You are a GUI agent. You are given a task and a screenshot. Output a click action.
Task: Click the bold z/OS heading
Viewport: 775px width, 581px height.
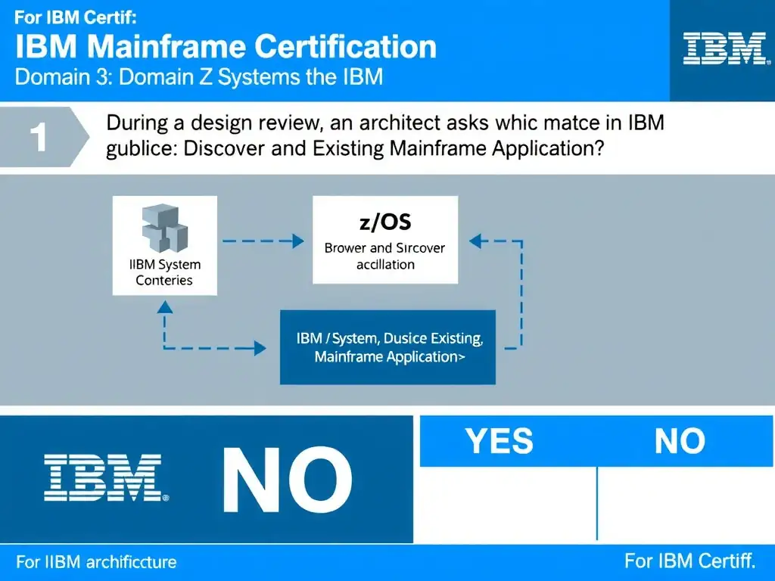(x=385, y=222)
